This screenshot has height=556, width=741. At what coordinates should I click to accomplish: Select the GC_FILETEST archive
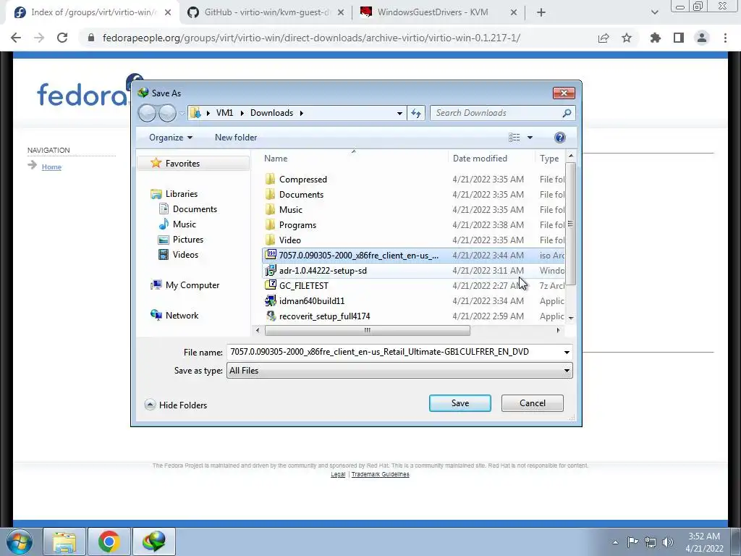pyautogui.click(x=303, y=285)
